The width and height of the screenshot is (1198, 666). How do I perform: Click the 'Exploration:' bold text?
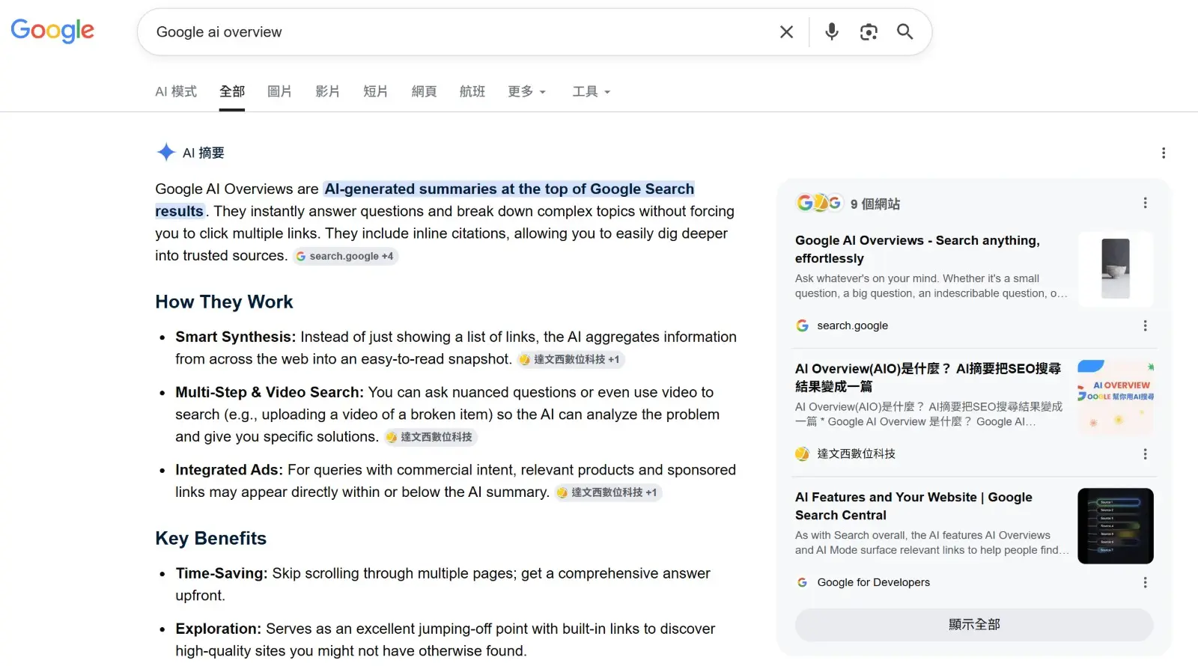(x=219, y=629)
